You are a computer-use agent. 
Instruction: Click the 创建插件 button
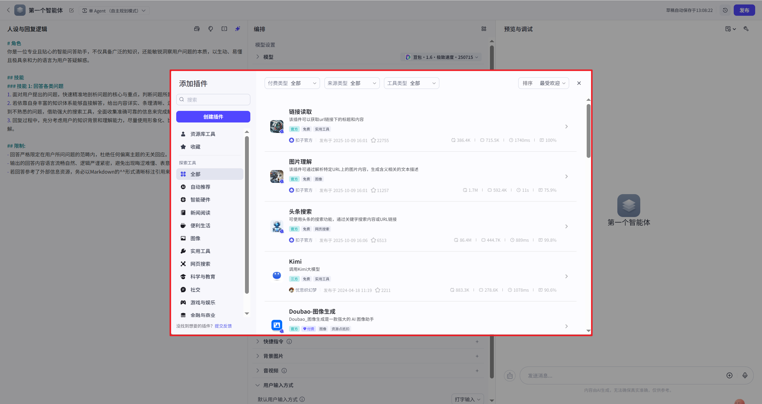pyautogui.click(x=213, y=117)
